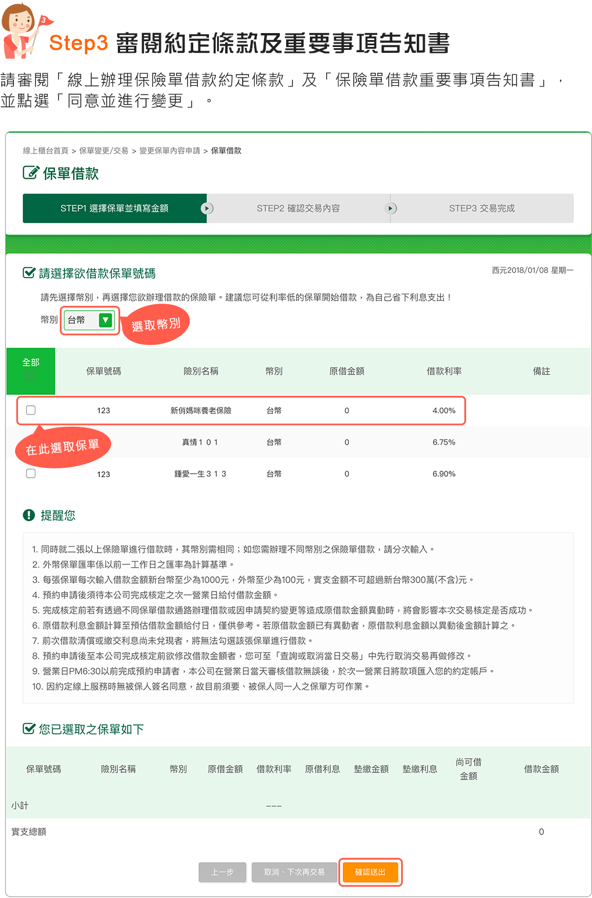Select the STEP1 選擇保單並填寫金額 tab

pyautogui.click(x=114, y=208)
